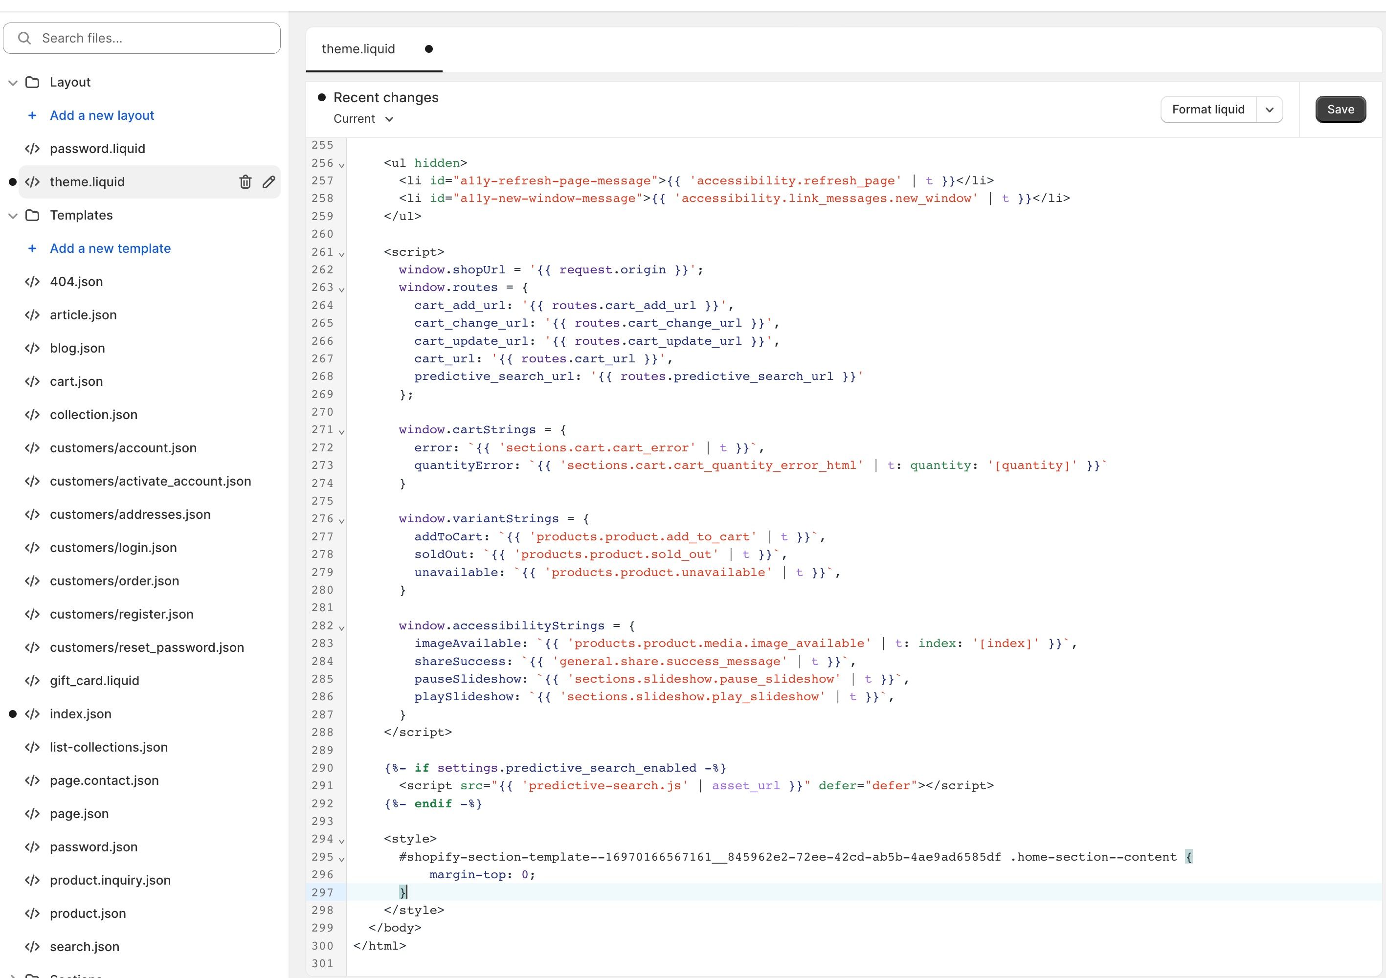Fold code at line 261 script tag
This screenshot has height=978, width=1386.
[342, 254]
